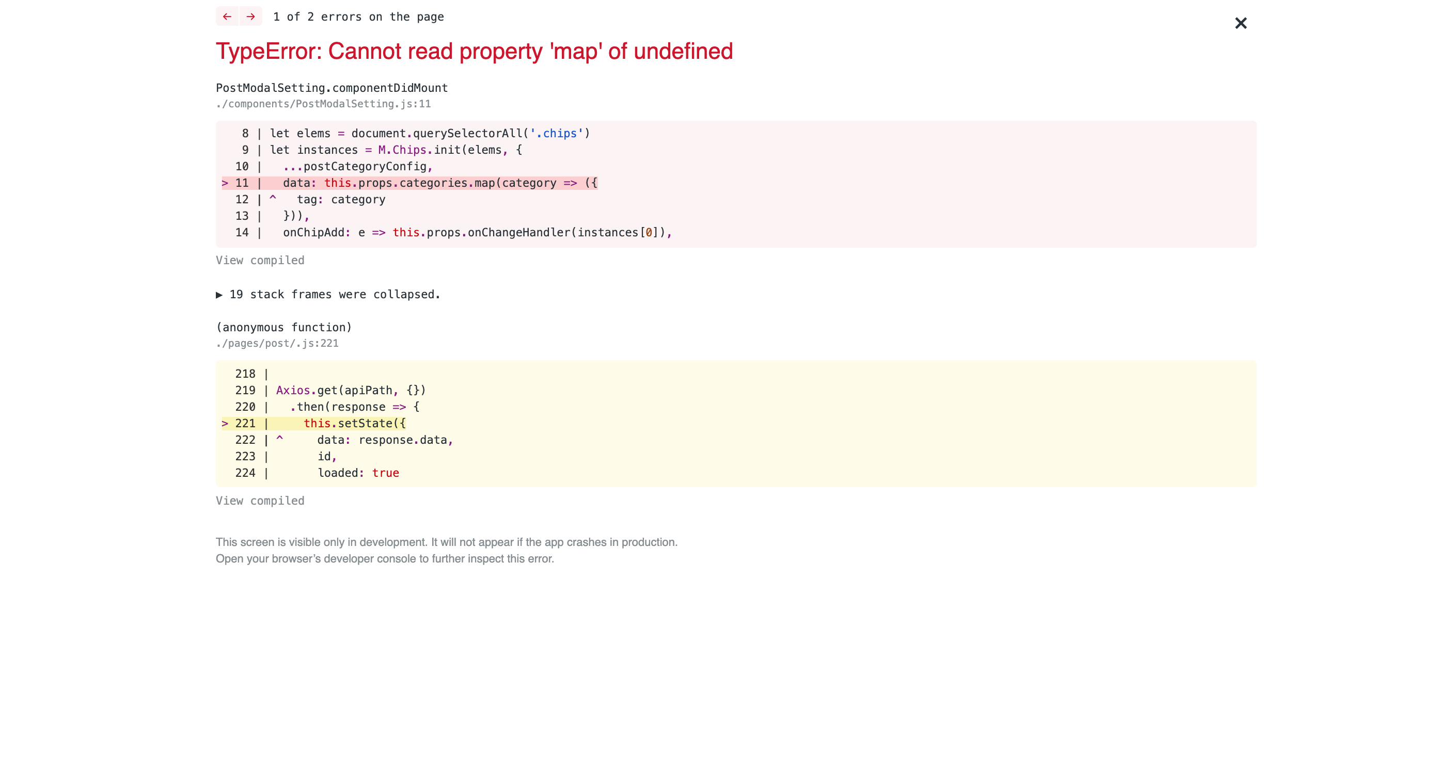Click View compiled under the first code block

[x=260, y=260]
